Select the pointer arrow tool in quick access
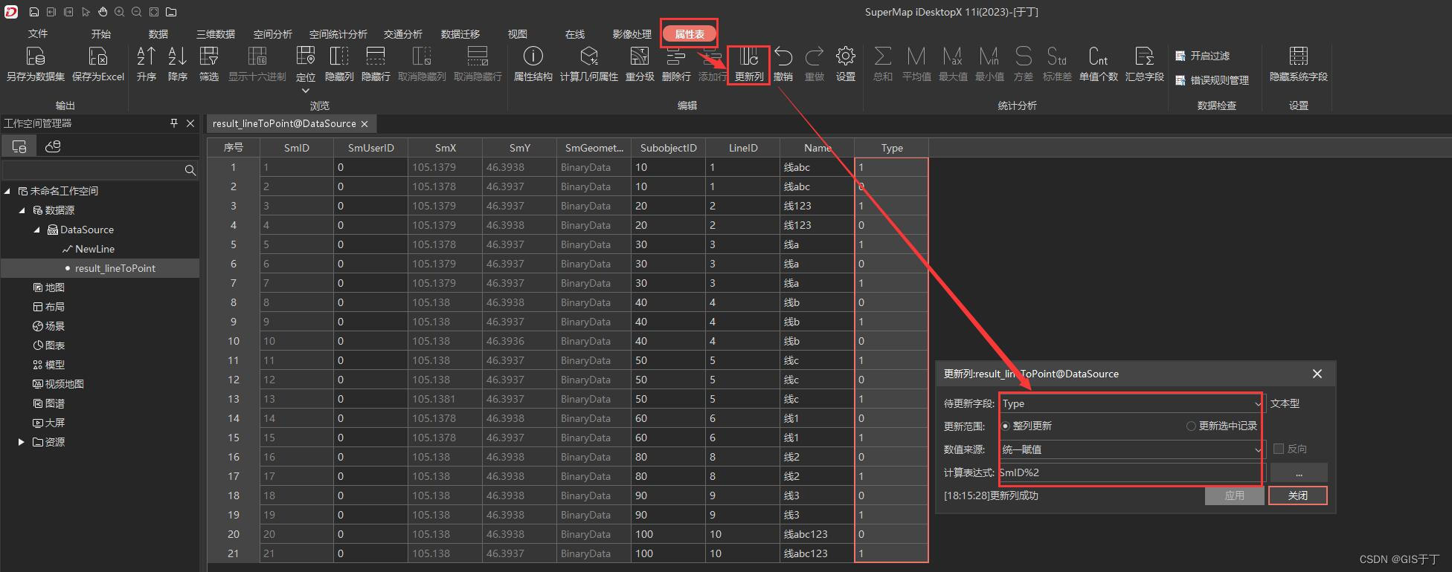The height and width of the screenshot is (572, 1452). (x=86, y=12)
